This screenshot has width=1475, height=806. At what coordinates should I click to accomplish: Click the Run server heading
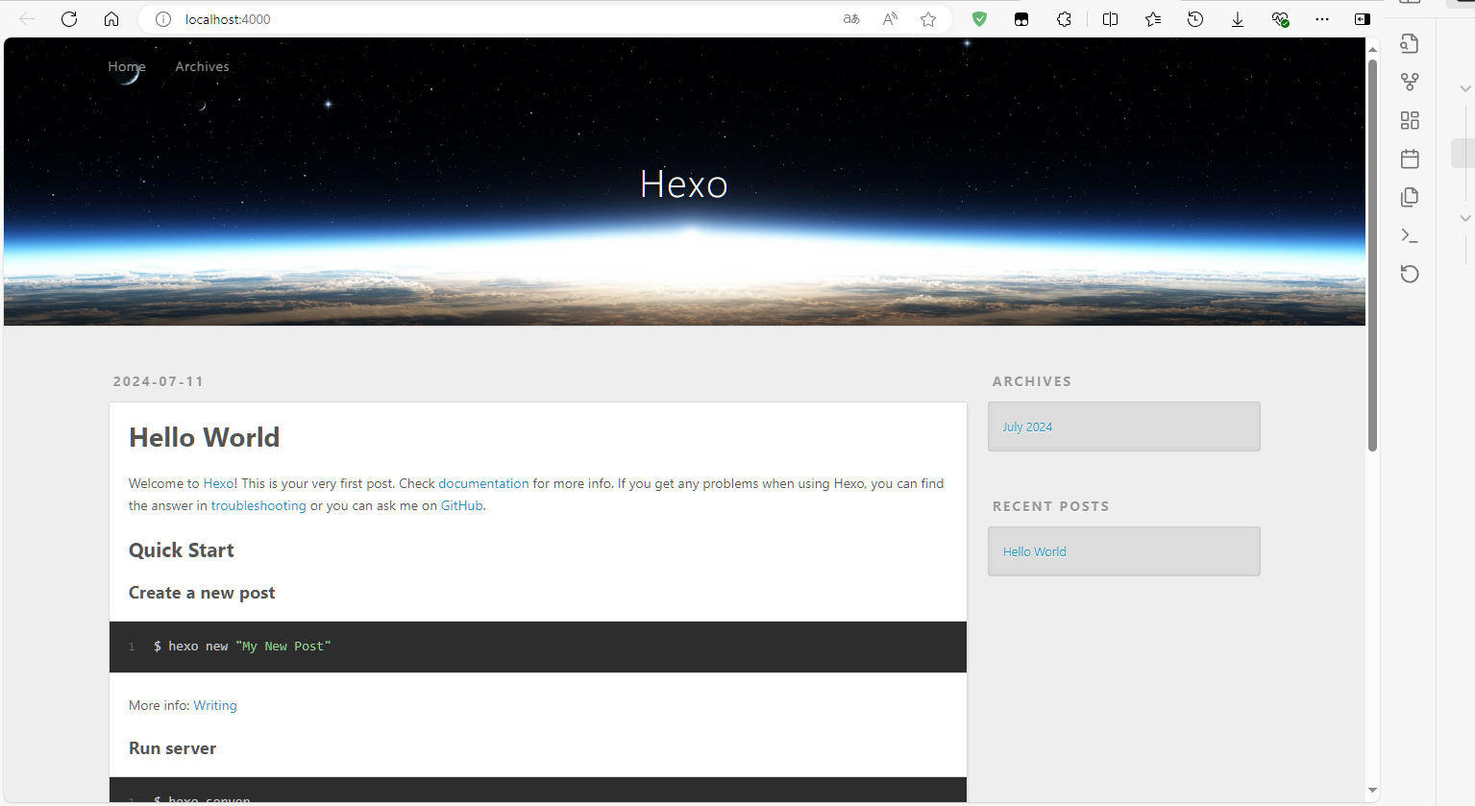(173, 748)
